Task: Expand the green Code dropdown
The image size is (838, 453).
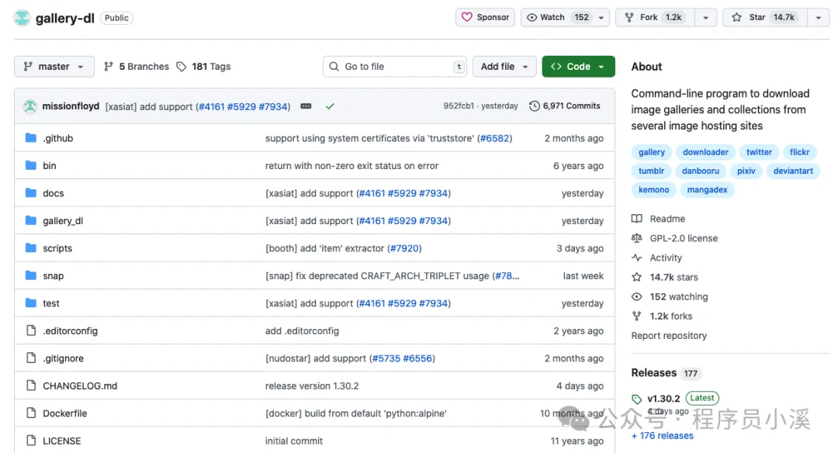Action: (x=578, y=67)
